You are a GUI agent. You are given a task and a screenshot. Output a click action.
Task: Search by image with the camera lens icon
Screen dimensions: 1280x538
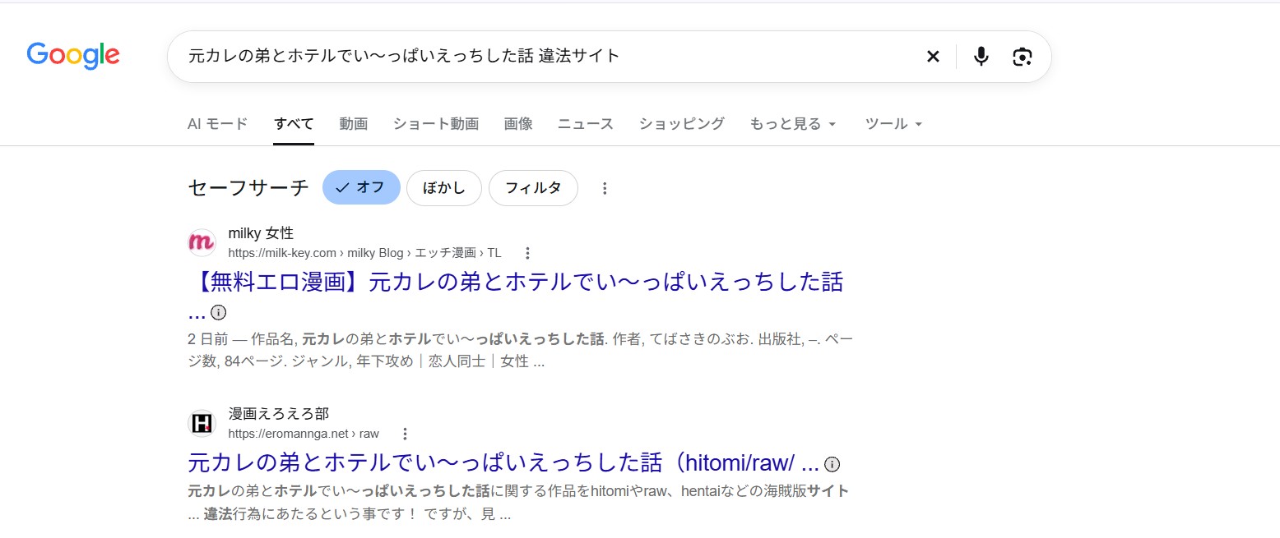[1023, 57]
